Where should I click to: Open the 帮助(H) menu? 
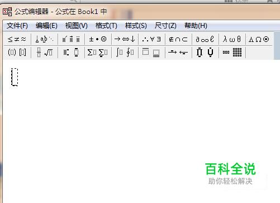196,26
